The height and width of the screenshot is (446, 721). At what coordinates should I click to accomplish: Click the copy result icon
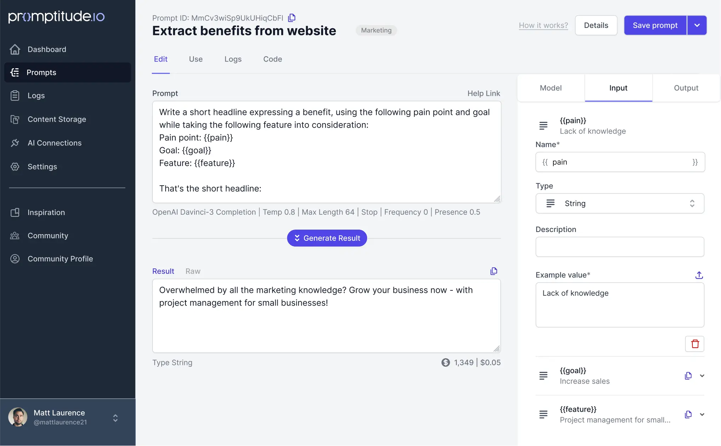pos(494,271)
